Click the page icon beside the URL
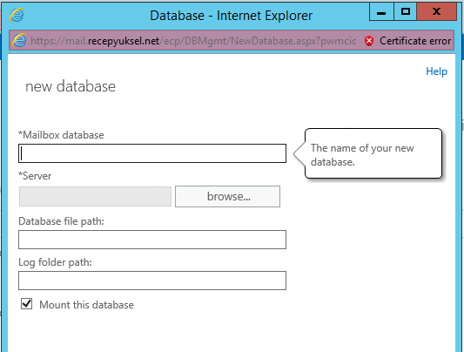Screen dimensions: 464x352 pos(19,40)
